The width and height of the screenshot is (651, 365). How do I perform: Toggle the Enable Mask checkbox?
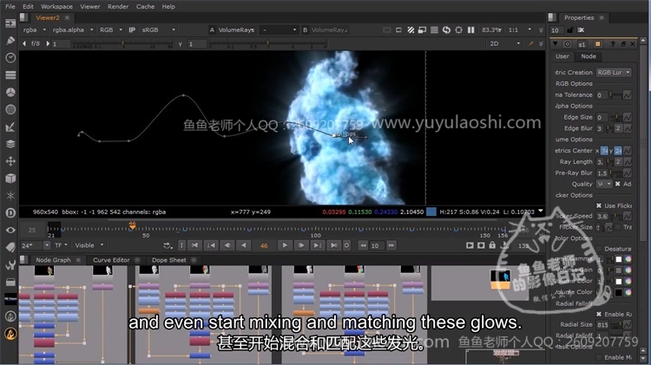[599, 357]
